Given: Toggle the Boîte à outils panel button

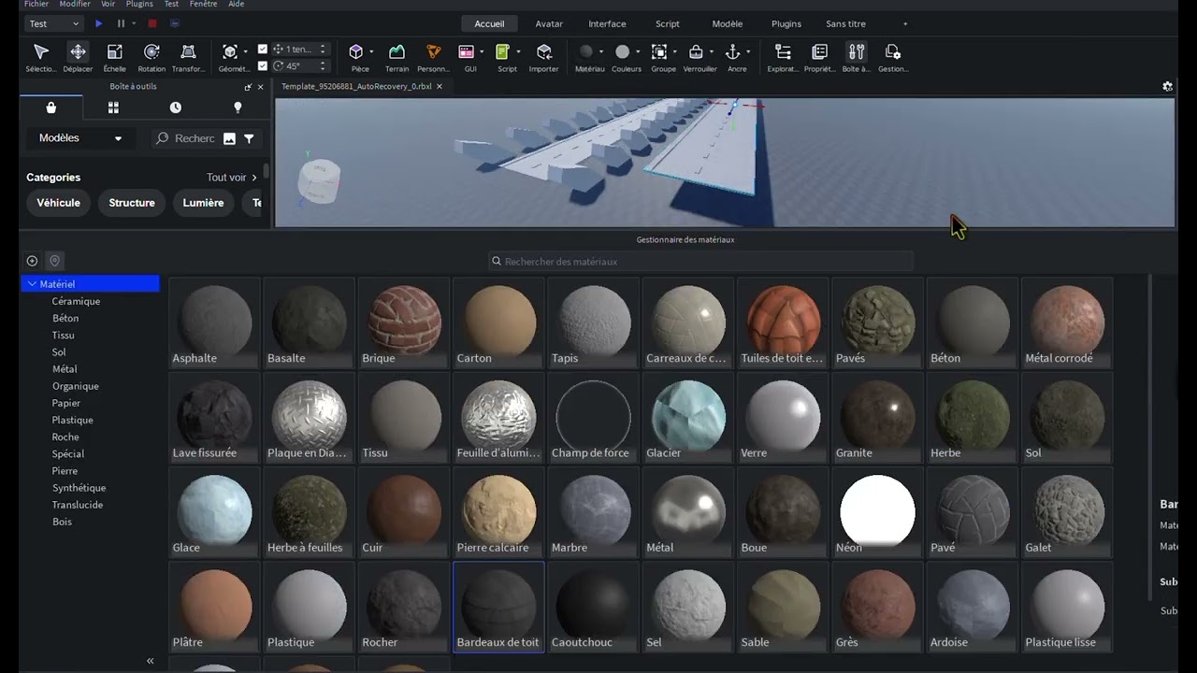Looking at the screenshot, I should (856, 56).
